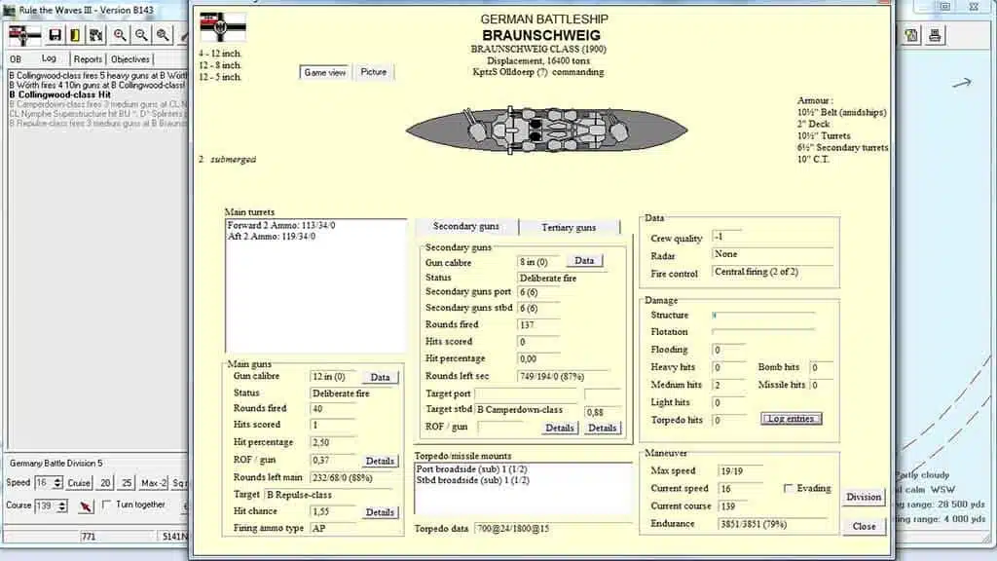The image size is (997, 561).
Task: Open the Log tab
Action: [x=49, y=58]
